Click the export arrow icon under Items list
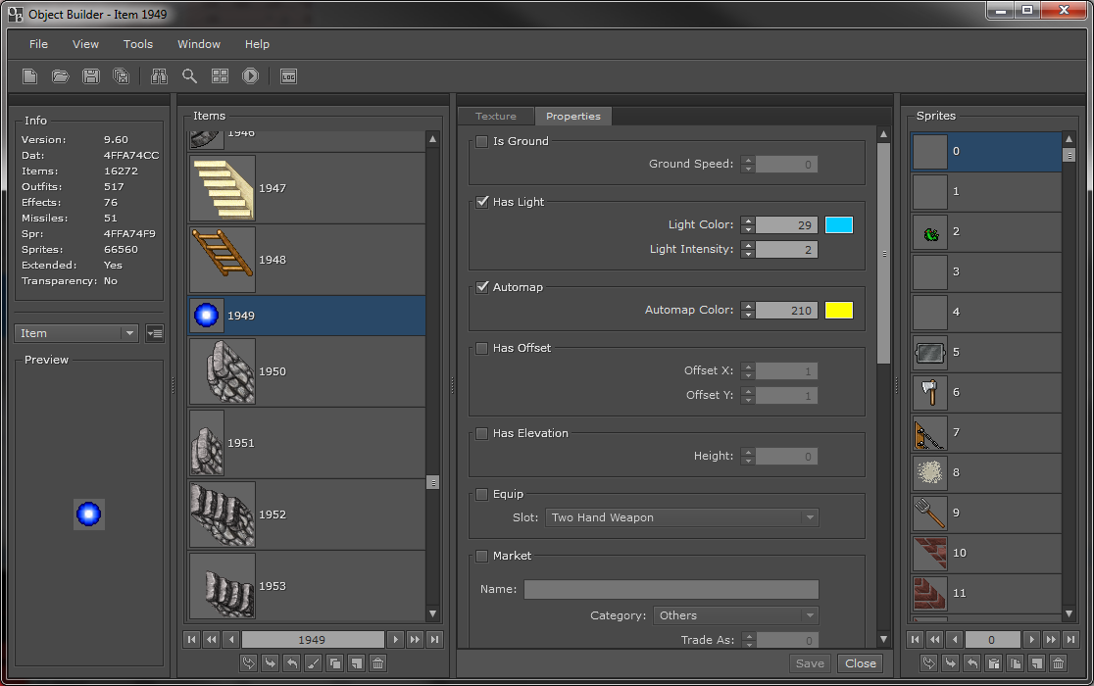 [x=292, y=663]
